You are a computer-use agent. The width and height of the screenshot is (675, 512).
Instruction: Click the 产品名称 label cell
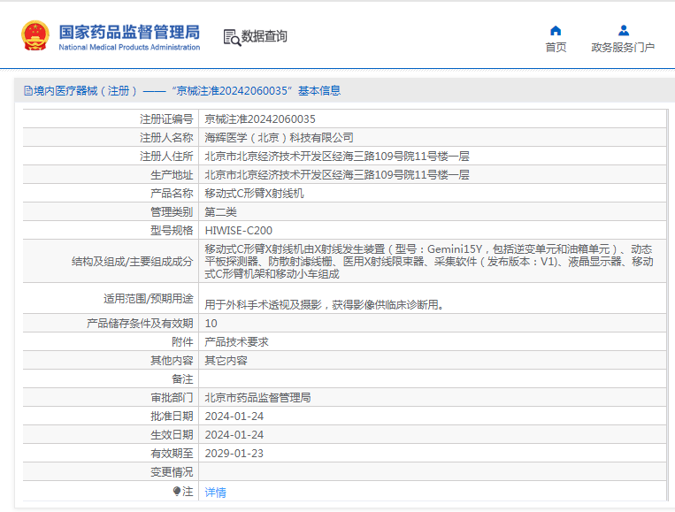click(x=111, y=194)
